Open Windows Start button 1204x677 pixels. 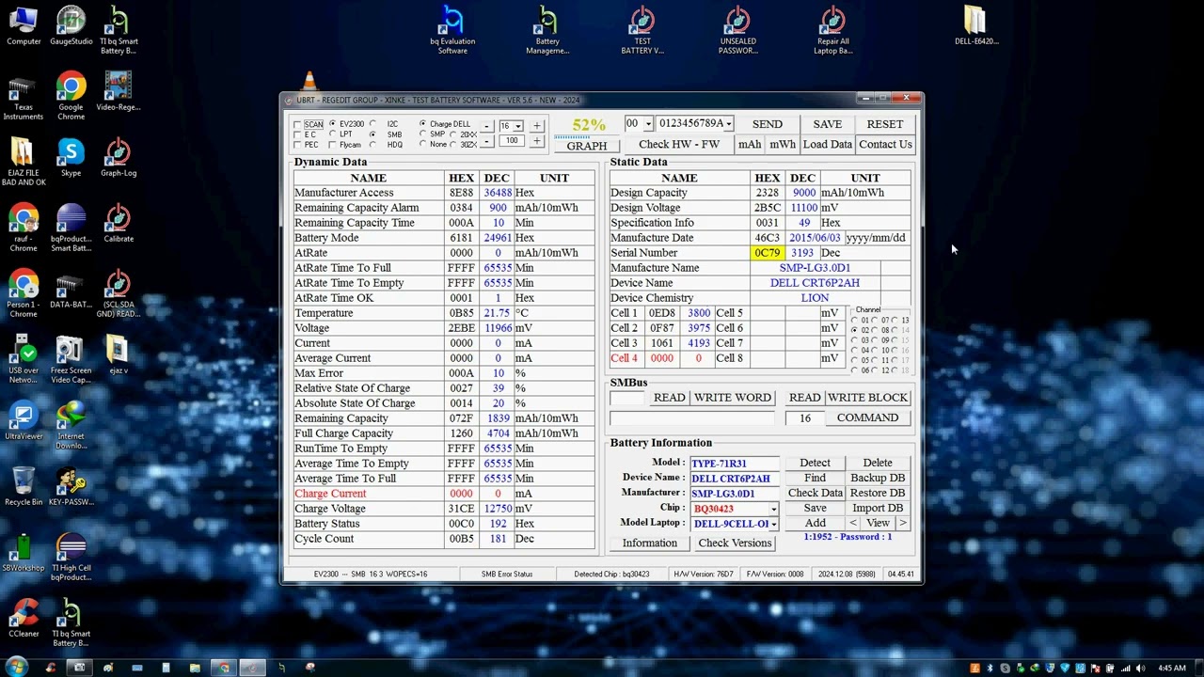tap(16, 668)
